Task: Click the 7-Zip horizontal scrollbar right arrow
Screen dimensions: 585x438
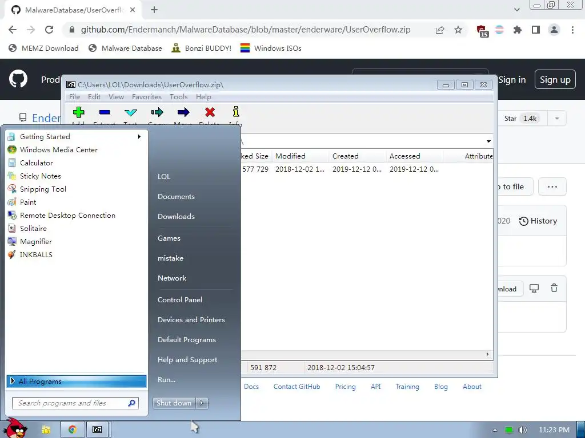Action: (488, 354)
